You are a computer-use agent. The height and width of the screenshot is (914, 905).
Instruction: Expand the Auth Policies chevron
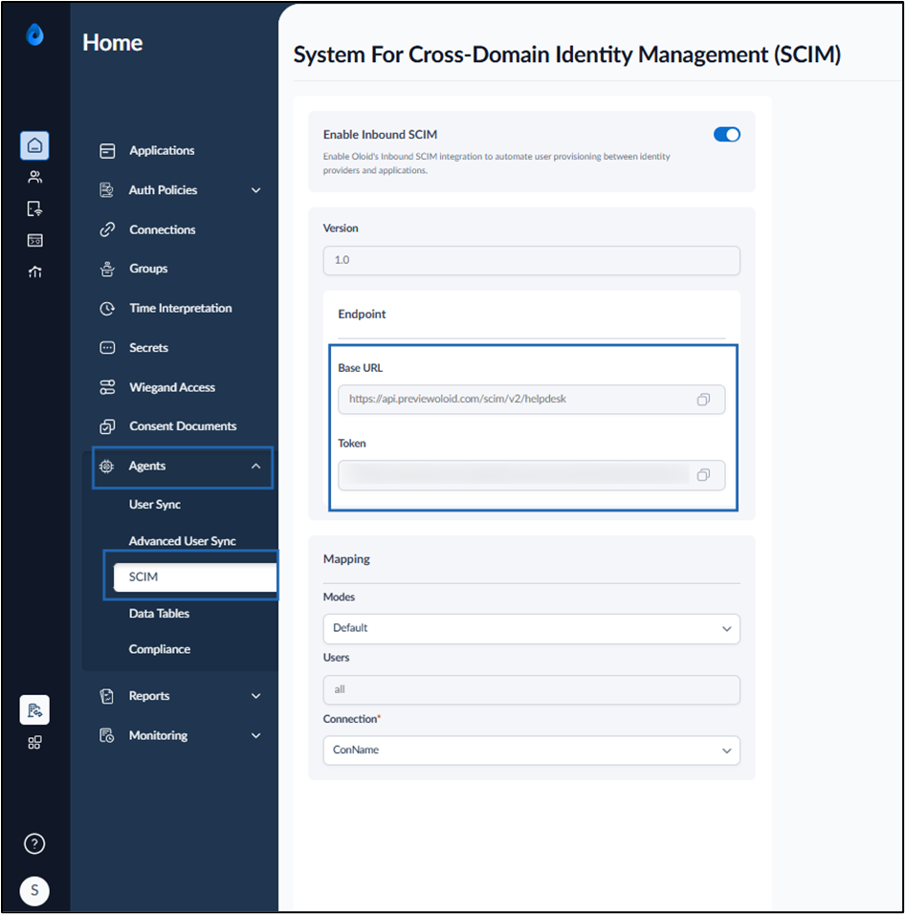pyautogui.click(x=256, y=190)
